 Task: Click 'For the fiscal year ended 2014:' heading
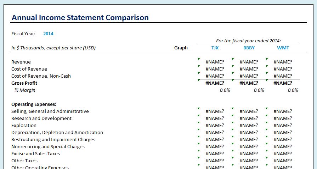click(x=249, y=41)
